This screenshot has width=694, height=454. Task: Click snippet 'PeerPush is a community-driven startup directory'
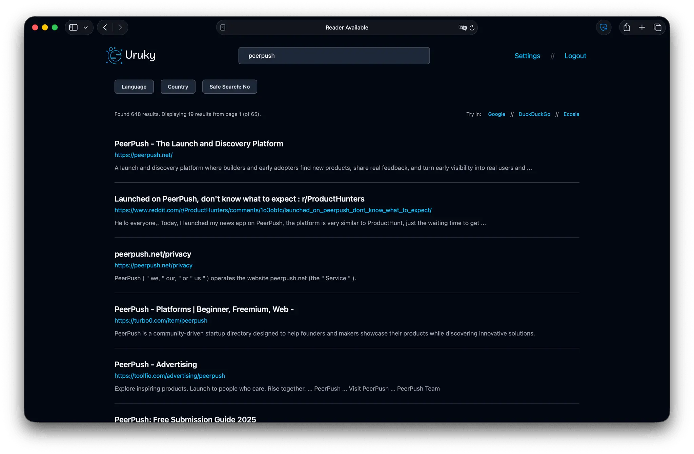click(324, 334)
